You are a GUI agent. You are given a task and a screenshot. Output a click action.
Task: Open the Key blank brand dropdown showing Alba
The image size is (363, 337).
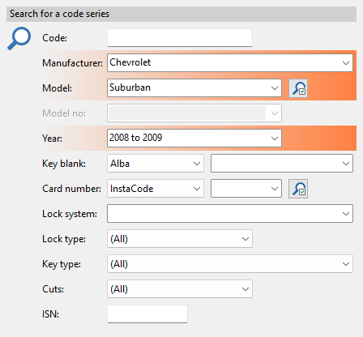(156, 164)
